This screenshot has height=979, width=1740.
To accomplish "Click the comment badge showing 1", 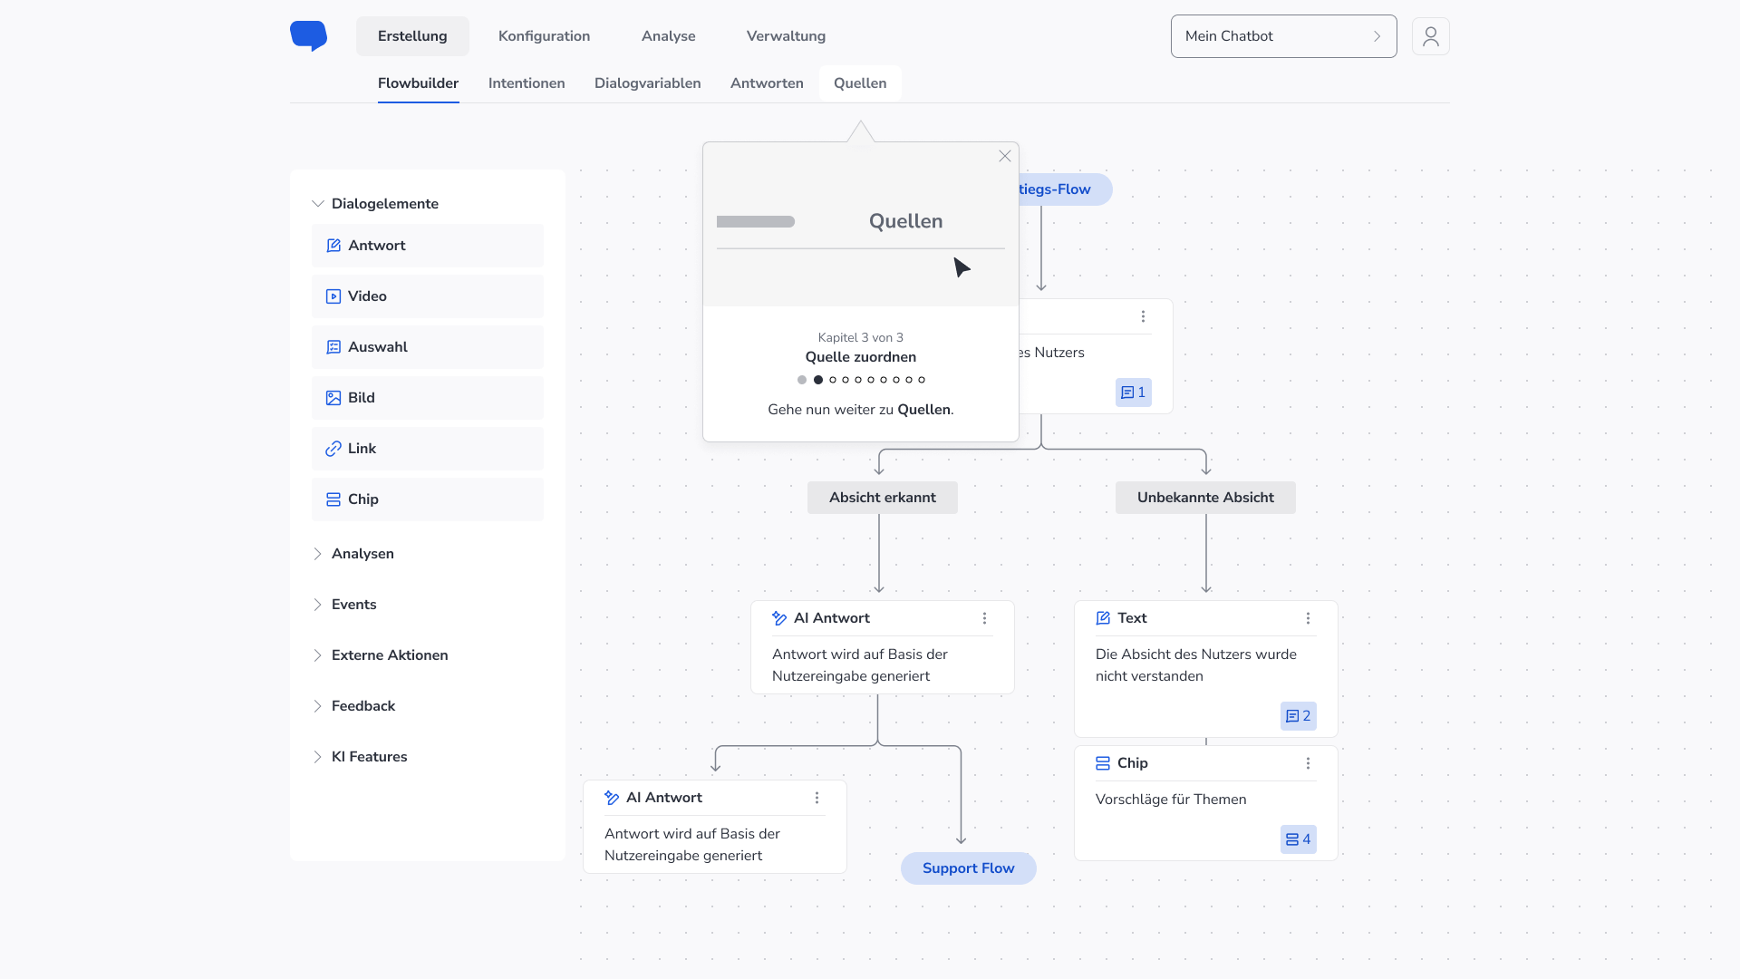I will click(1133, 393).
